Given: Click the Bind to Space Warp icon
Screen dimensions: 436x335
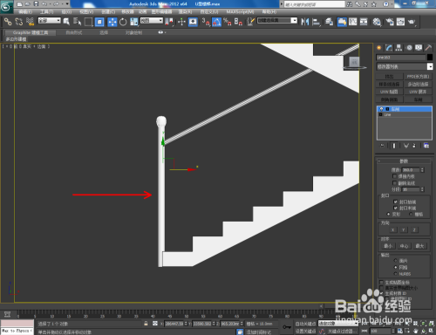Looking at the screenshot, I should (x=30, y=22).
